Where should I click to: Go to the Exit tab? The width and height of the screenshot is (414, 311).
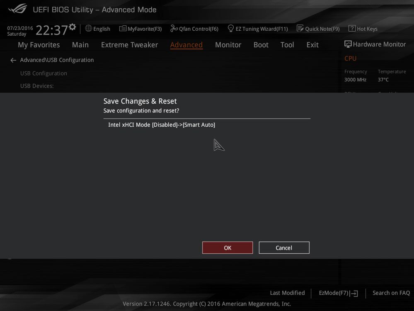(x=312, y=45)
